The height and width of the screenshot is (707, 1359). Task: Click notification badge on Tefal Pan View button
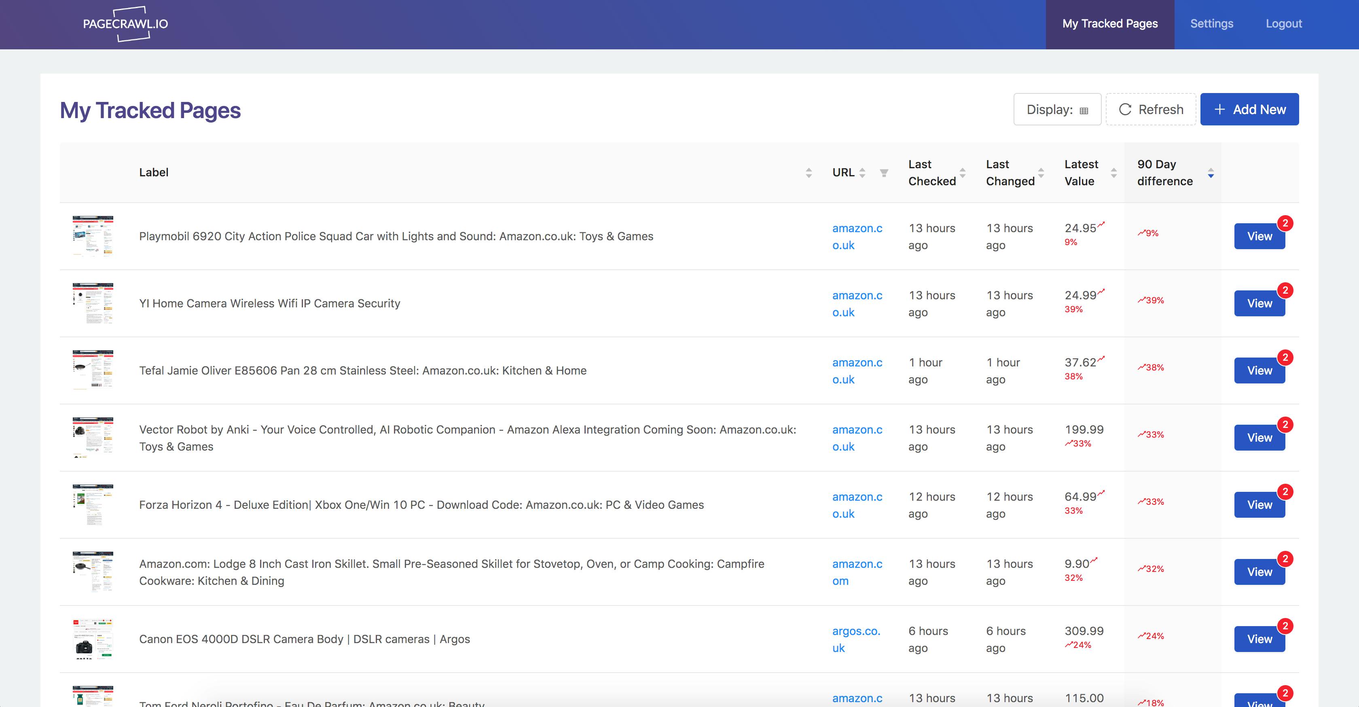pos(1285,357)
